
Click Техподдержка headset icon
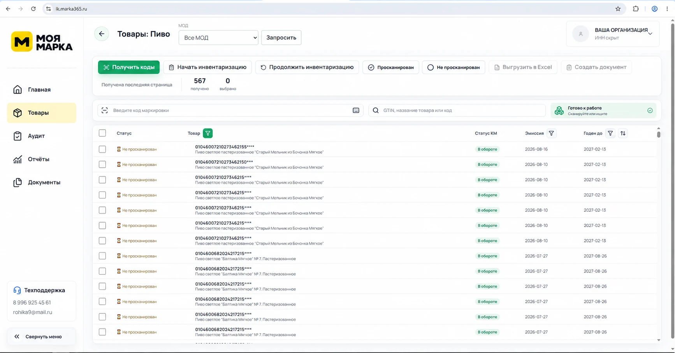[17, 290]
